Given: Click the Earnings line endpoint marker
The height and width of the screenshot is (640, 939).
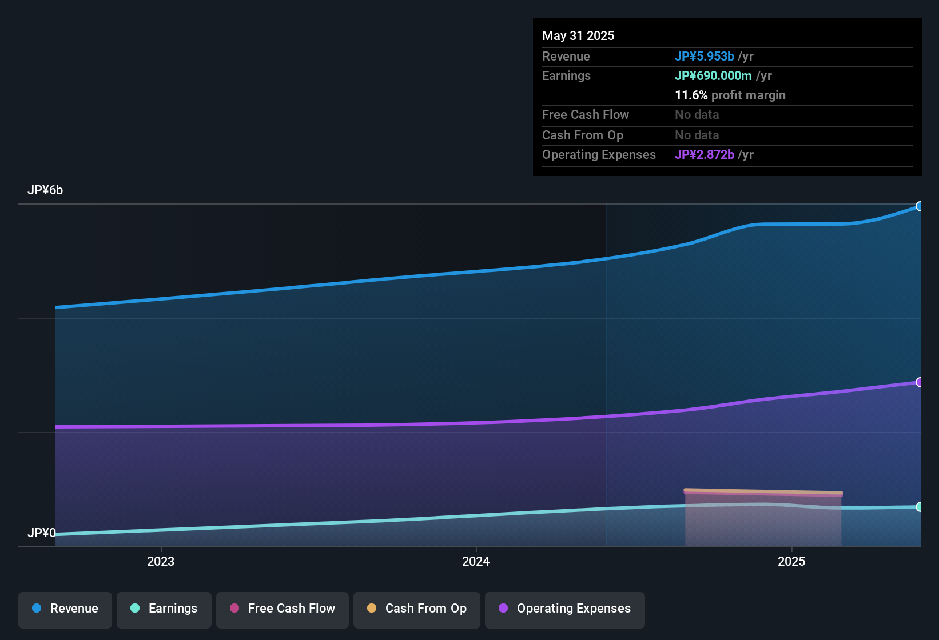Looking at the screenshot, I should [920, 507].
